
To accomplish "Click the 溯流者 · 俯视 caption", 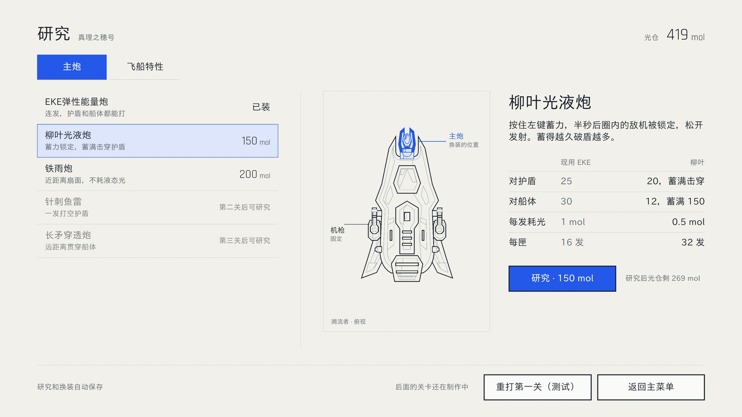I will pos(348,322).
